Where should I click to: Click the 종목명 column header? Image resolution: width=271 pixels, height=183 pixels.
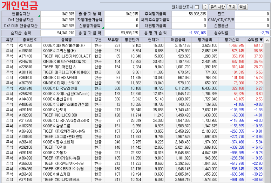(x=67, y=40)
